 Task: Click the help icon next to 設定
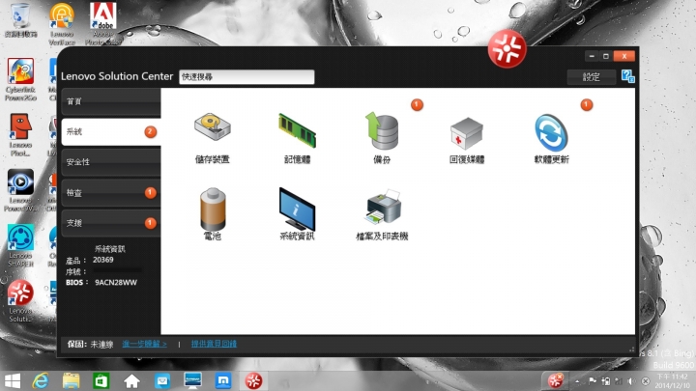tap(627, 76)
